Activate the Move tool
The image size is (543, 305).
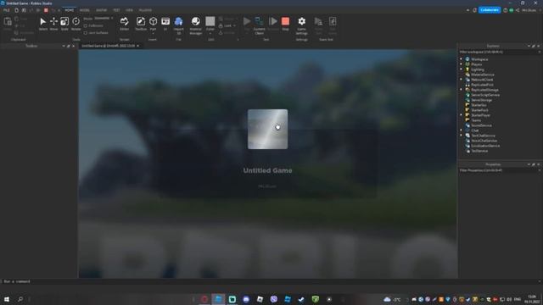[53, 24]
